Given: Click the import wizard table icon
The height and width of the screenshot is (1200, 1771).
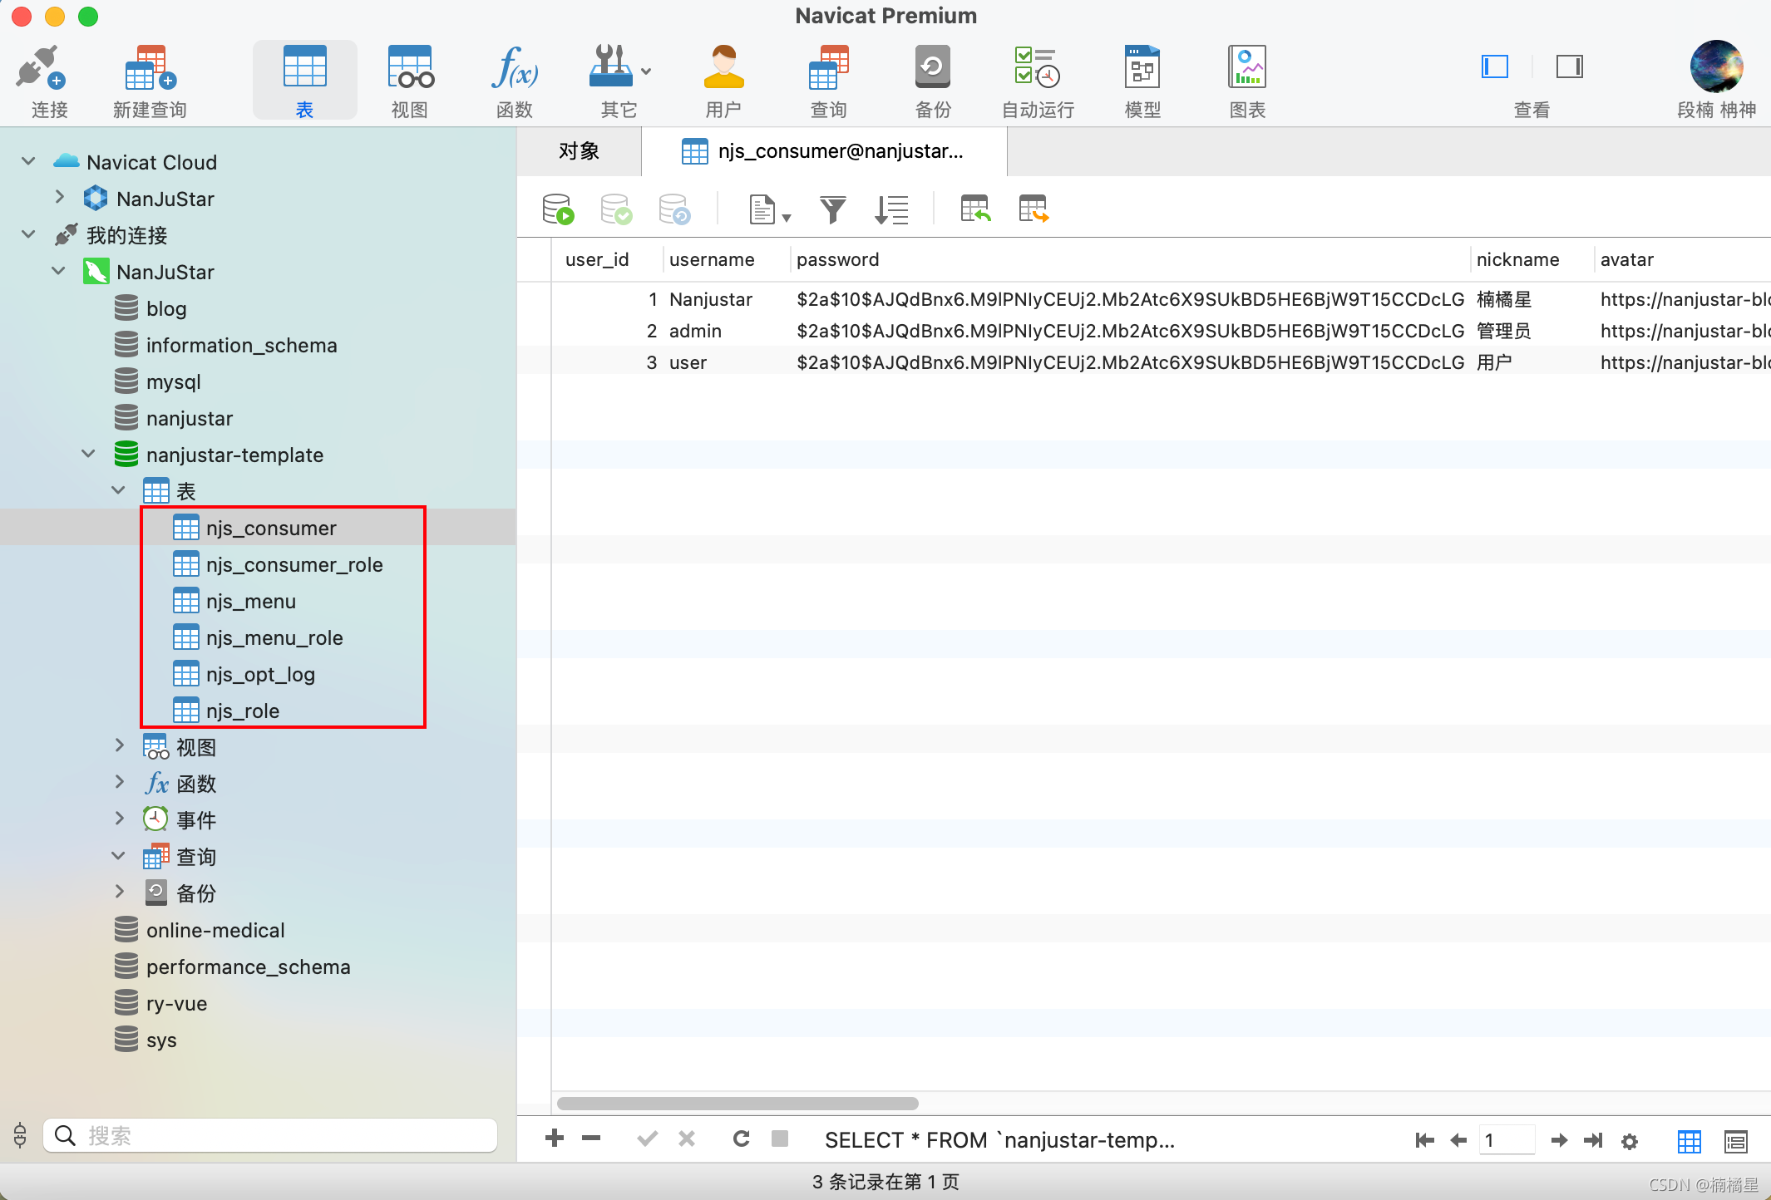Looking at the screenshot, I should [975, 209].
